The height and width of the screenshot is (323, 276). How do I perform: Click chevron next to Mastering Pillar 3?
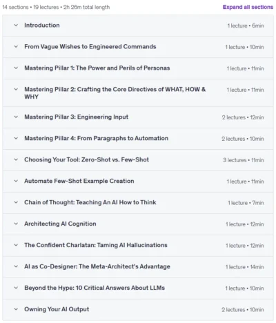[x=16, y=117]
